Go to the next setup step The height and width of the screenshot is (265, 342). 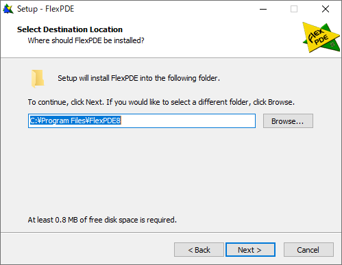point(250,250)
